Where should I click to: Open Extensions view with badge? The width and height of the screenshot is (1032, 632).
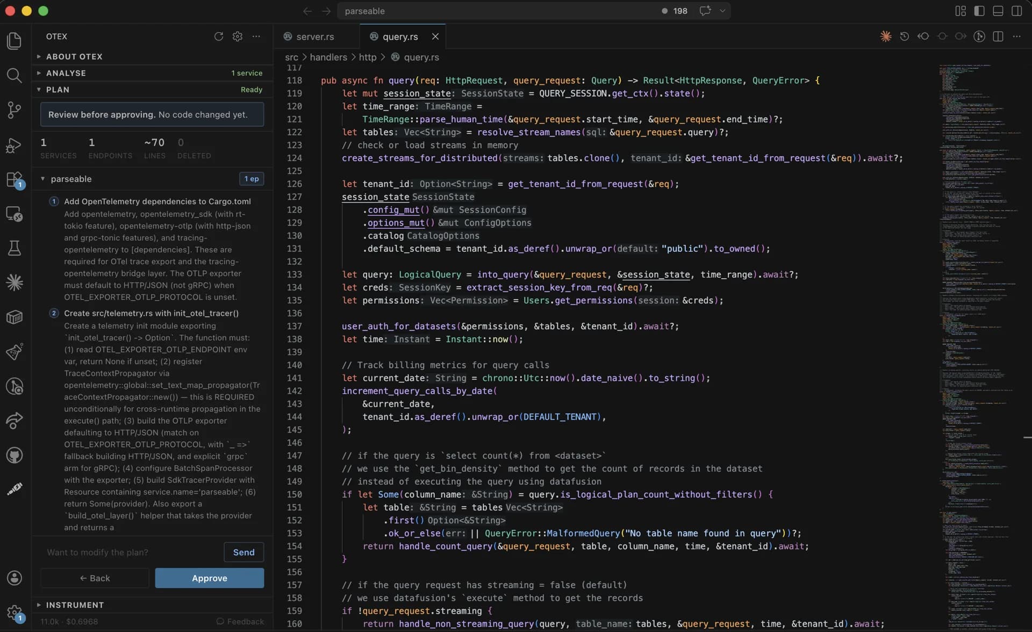coord(15,179)
